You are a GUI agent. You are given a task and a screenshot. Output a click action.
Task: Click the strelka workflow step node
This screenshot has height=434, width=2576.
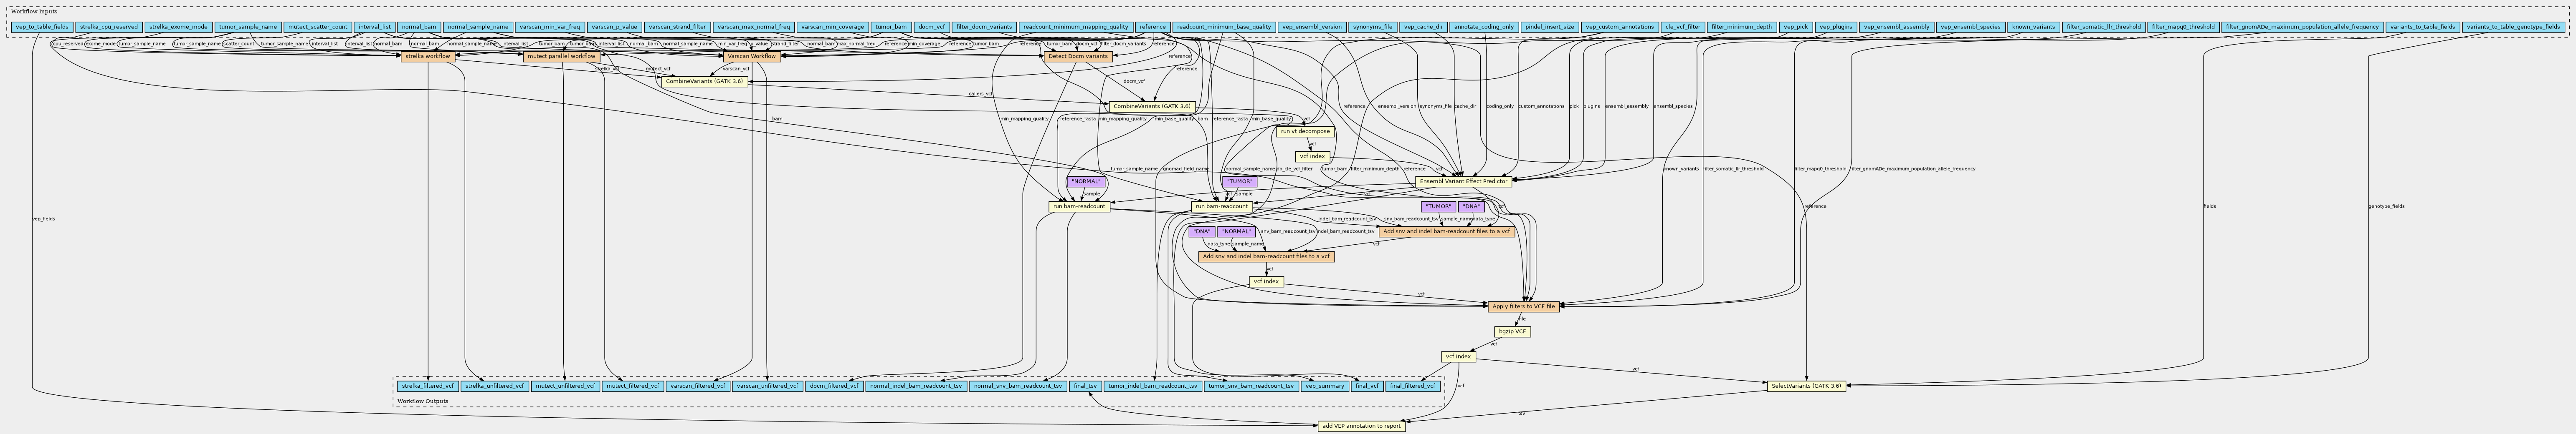(x=428, y=56)
